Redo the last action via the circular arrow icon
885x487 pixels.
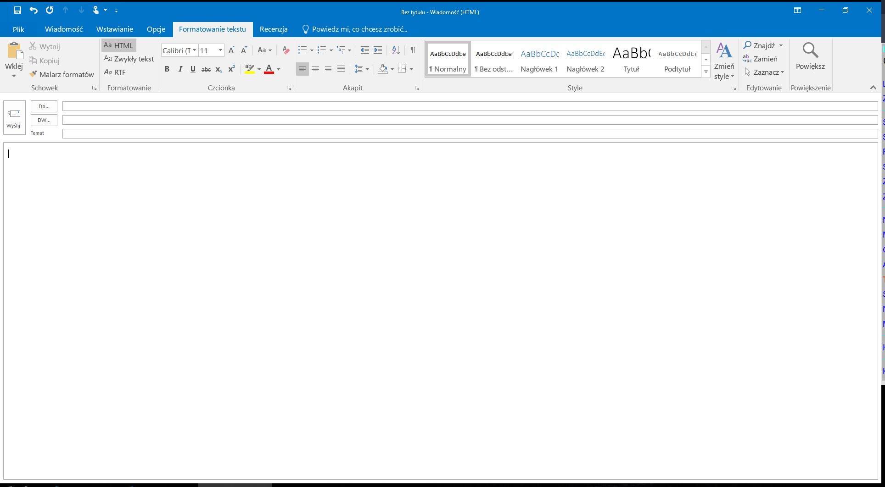pyautogui.click(x=50, y=10)
